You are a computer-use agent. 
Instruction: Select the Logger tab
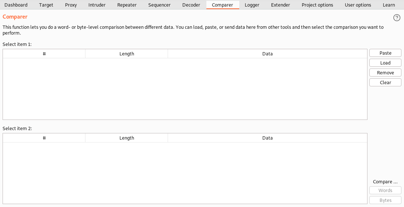pyautogui.click(x=252, y=5)
